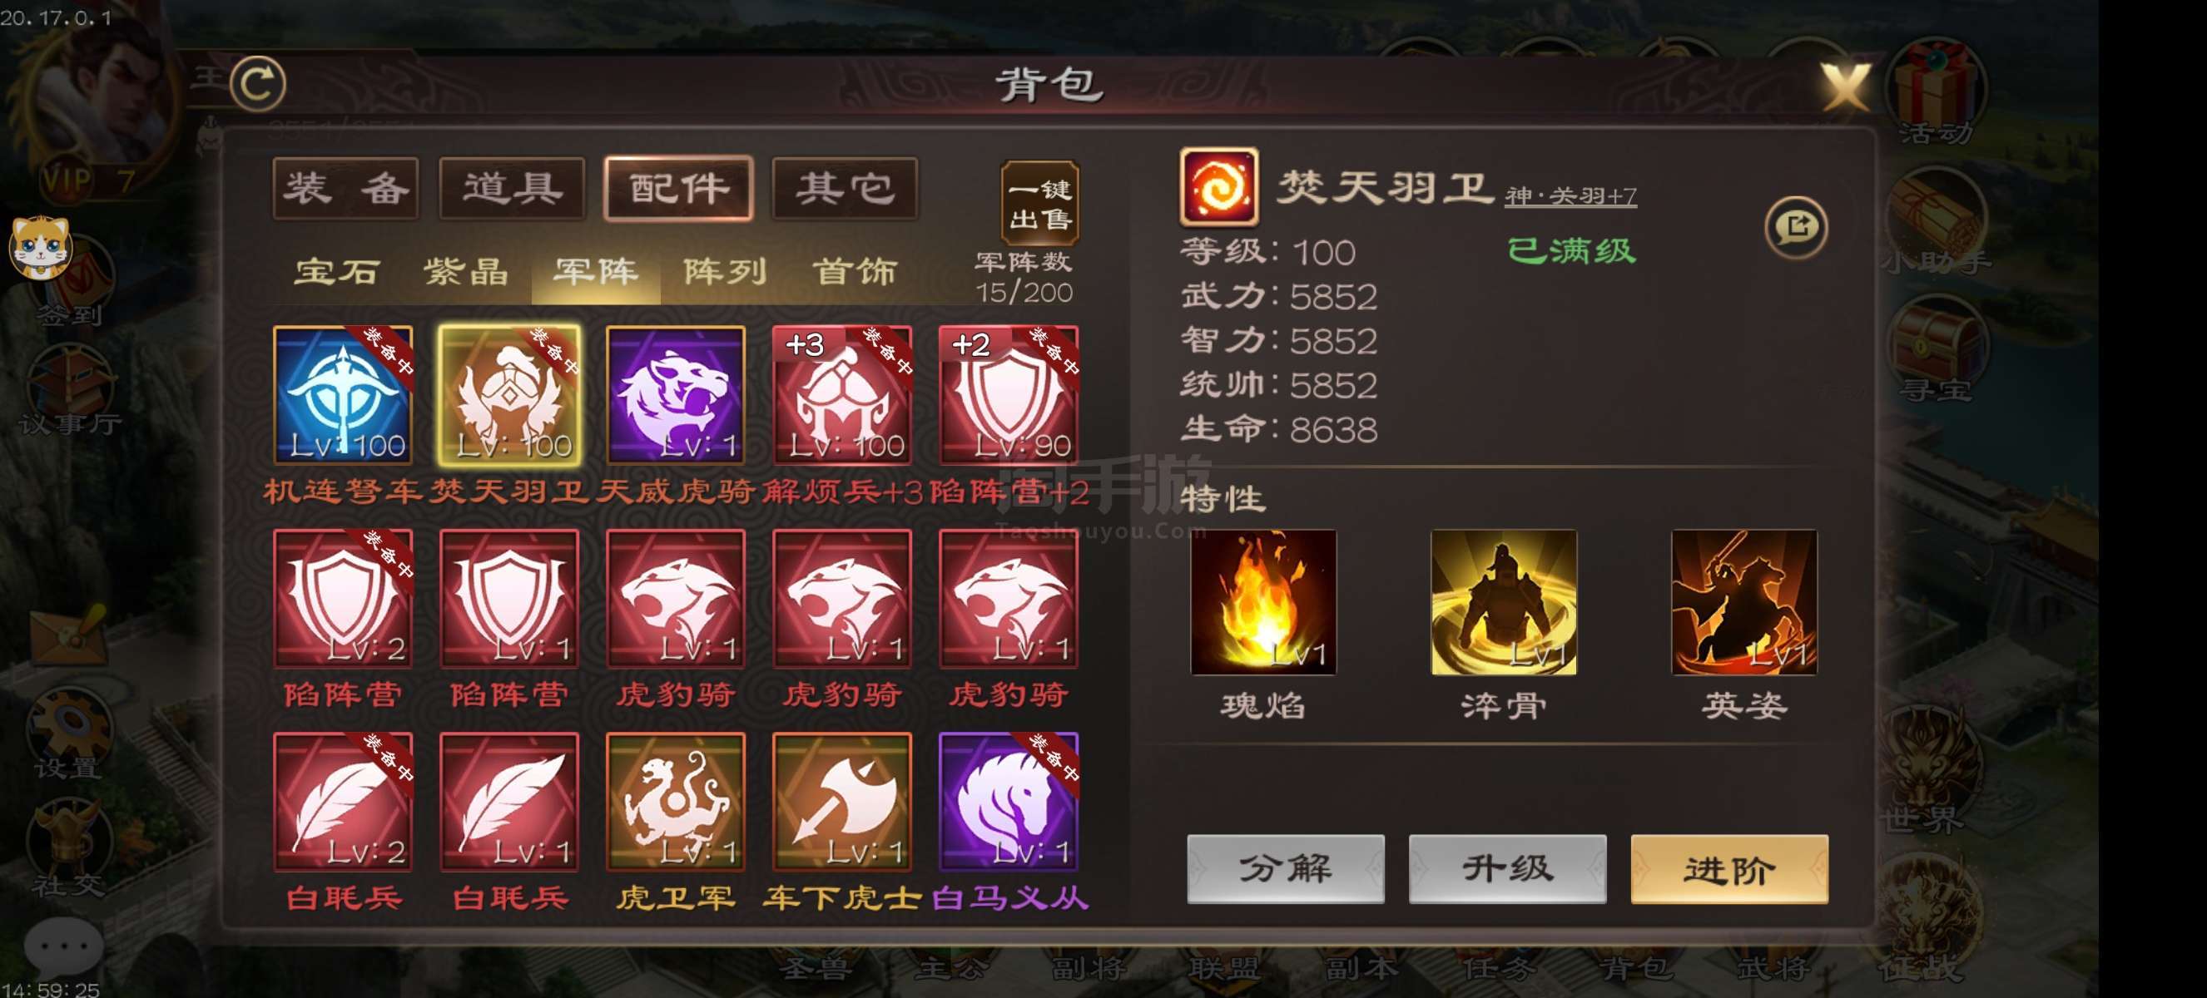Switch to the 道具 tab
The height and width of the screenshot is (998, 2207).
(512, 188)
